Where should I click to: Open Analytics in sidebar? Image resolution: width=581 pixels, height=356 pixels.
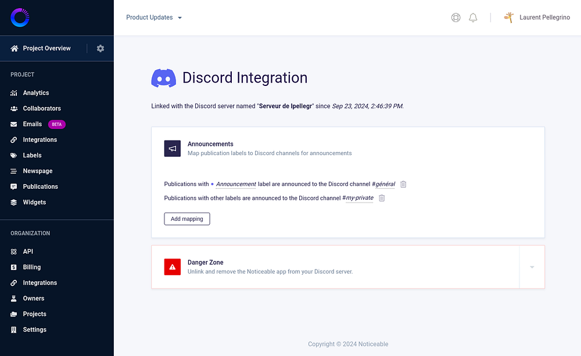click(x=36, y=92)
